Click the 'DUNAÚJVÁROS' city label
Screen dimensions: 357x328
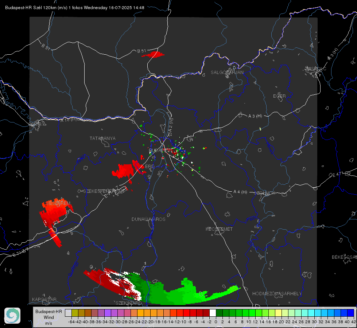148,219
